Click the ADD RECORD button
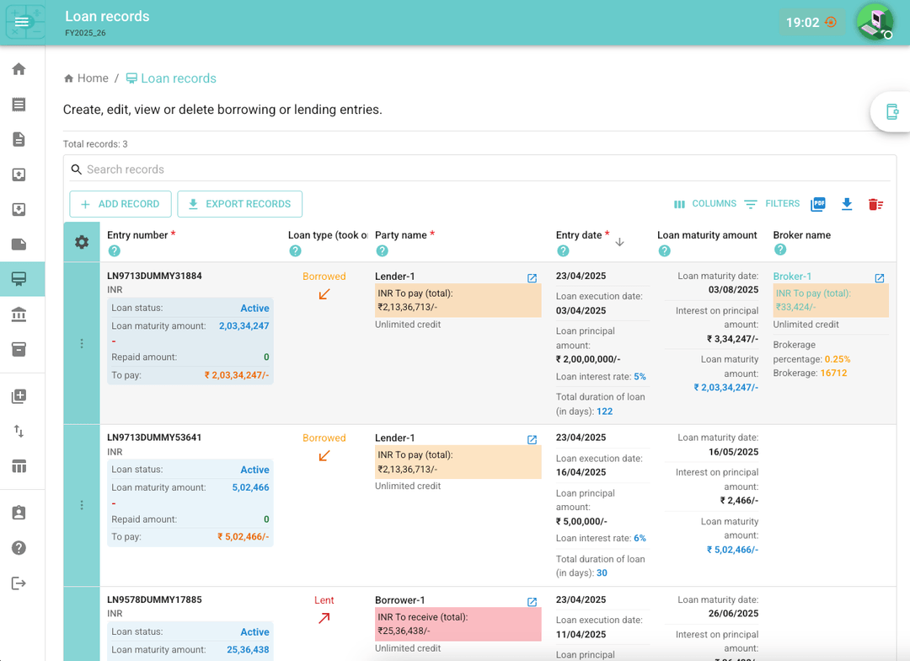The width and height of the screenshot is (910, 661). [120, 204]
